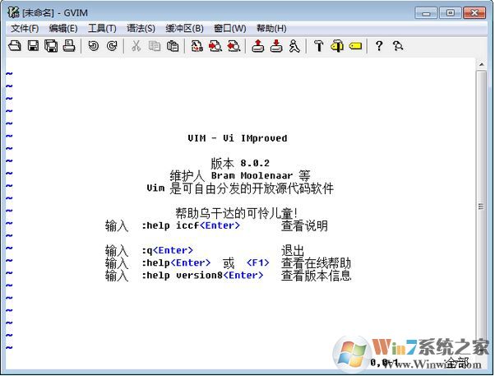Image resolution: width=495 pixels, height=376 pixels.
Task: Click the vertical scrollbar down arrow
Action: pos(482,346)
